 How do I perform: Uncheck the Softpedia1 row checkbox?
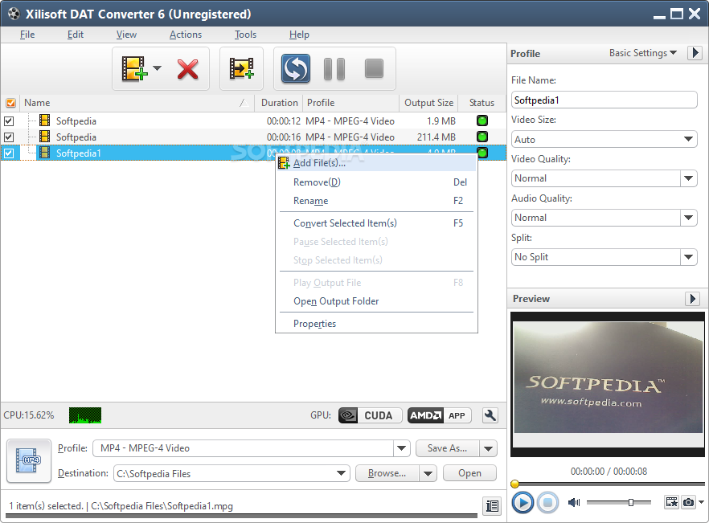(x=9, y=153)
